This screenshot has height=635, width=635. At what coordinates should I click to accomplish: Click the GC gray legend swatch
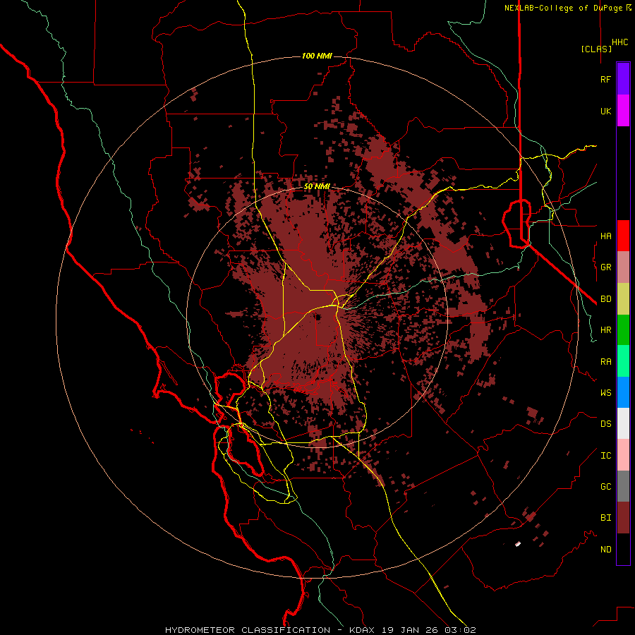[623, 486]
